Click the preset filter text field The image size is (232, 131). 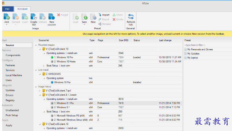point(207,45)
